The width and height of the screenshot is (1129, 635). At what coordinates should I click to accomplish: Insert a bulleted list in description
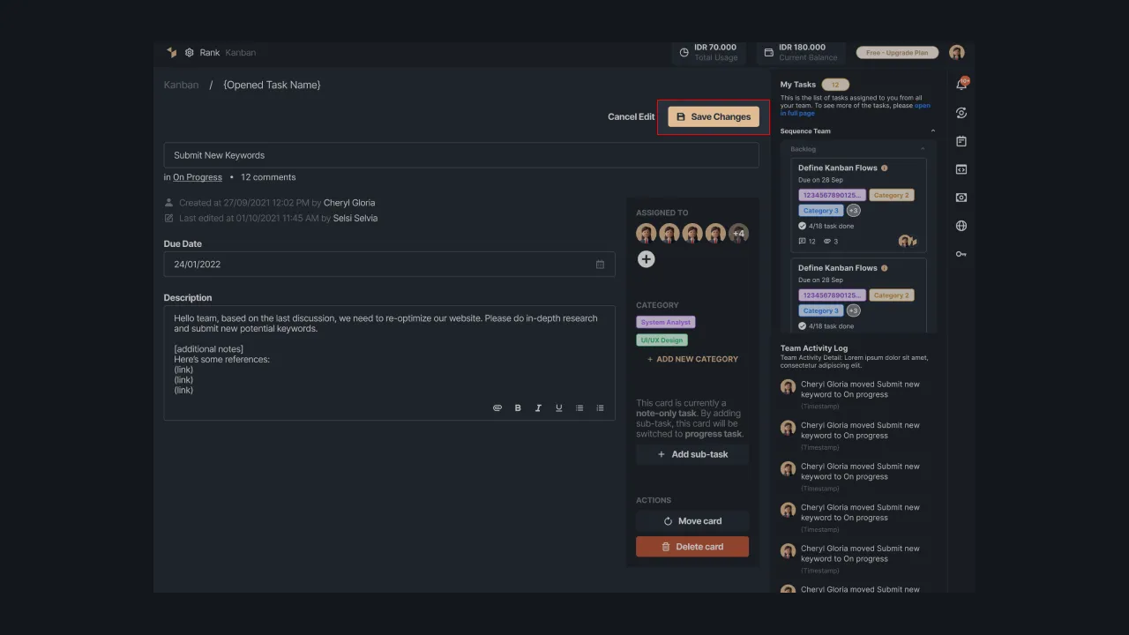[x=579, y=407]
